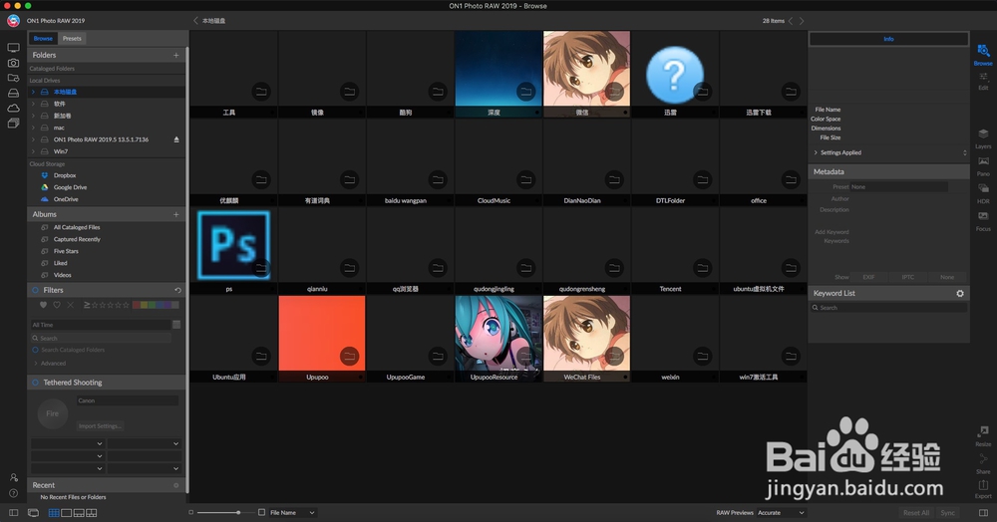This screenshot has height=522, width=997.
Task: Switch to the Presets tab
Action: [72, 39]
